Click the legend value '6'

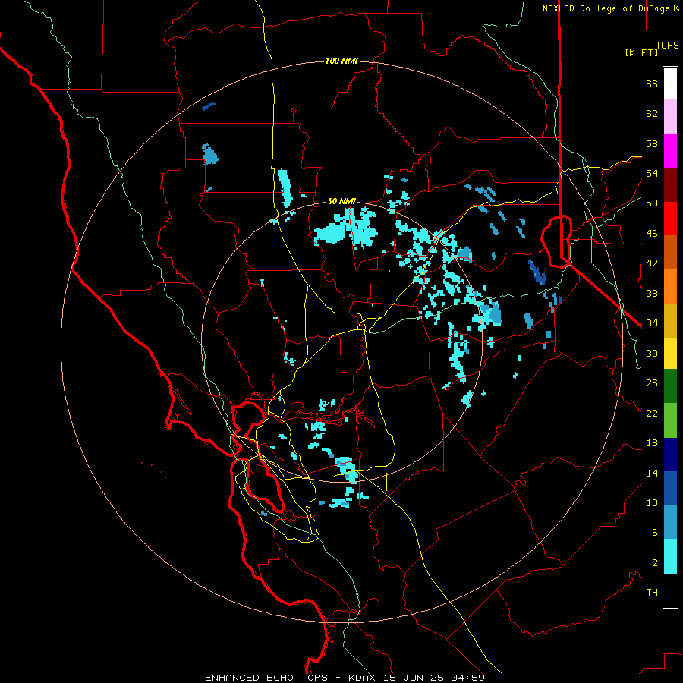point(655,533)
